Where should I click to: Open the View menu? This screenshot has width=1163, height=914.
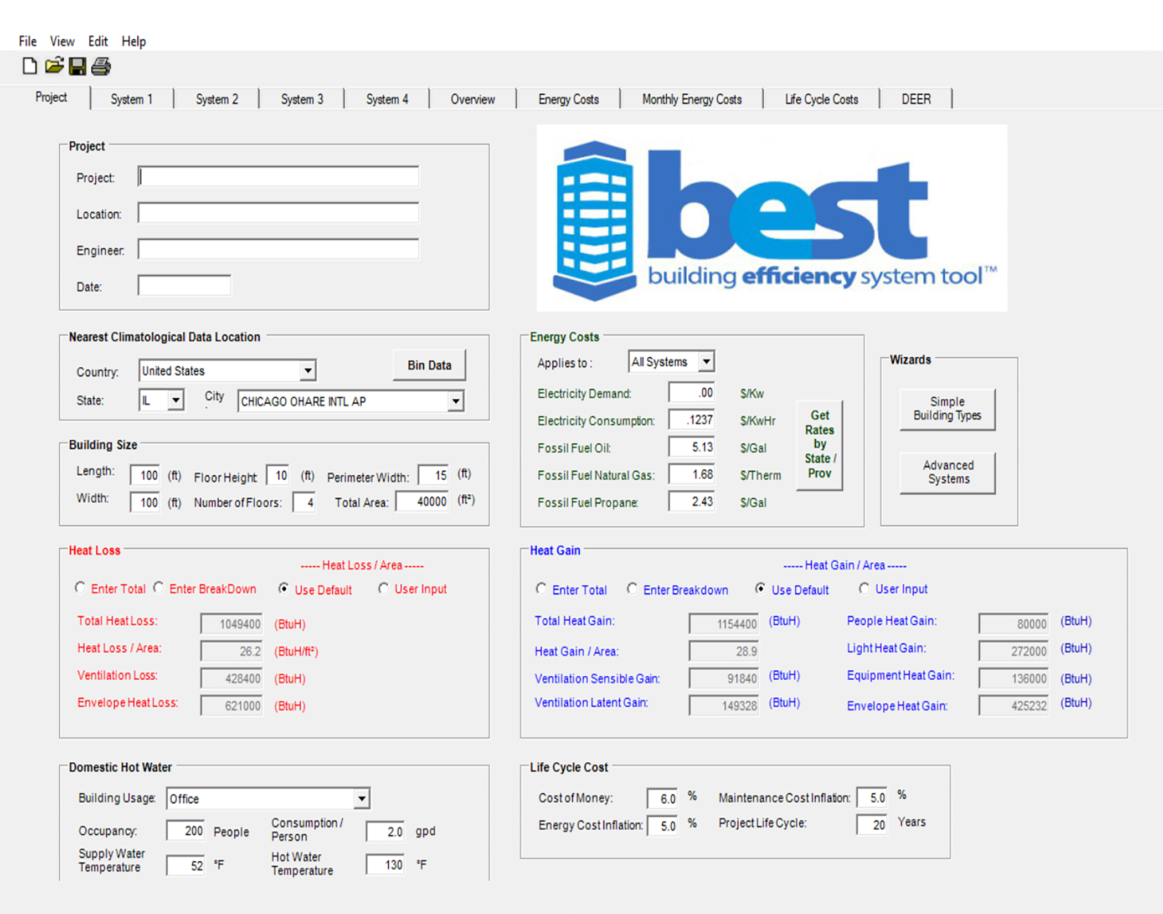click(62, 41)
